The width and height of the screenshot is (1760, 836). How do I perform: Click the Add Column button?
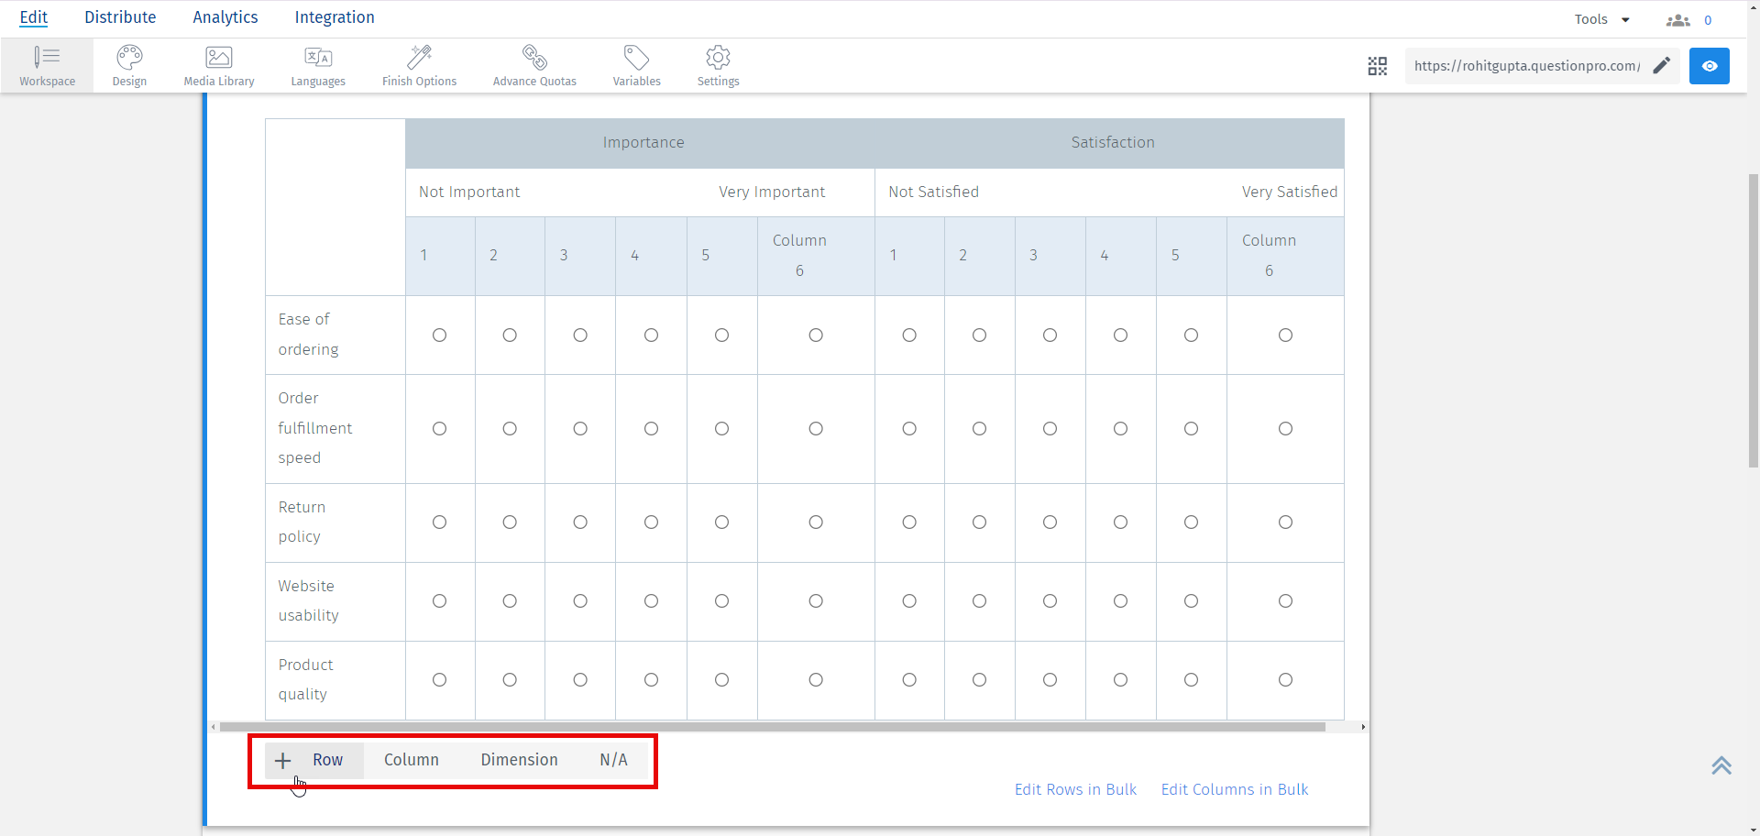[411, 760]
